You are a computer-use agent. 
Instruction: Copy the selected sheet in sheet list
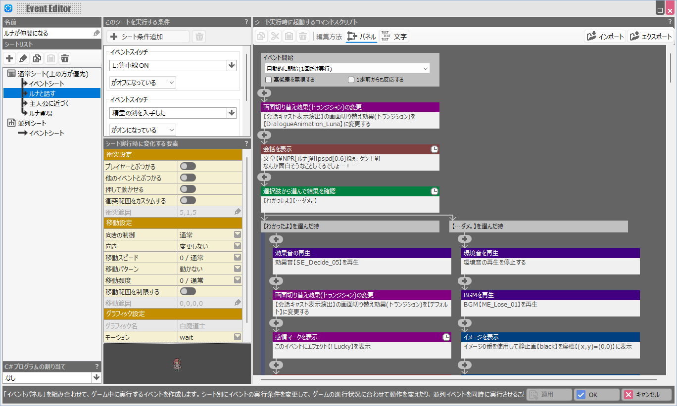[x=37, y=58]
